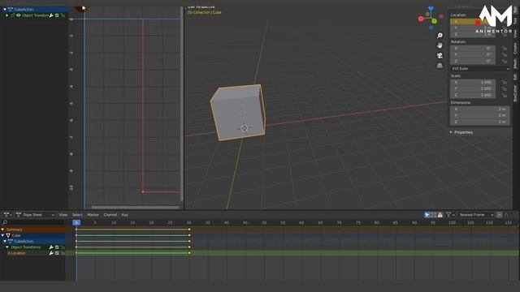Click the Scale X value field
The image size is (520, 292).
coord(472,83)
